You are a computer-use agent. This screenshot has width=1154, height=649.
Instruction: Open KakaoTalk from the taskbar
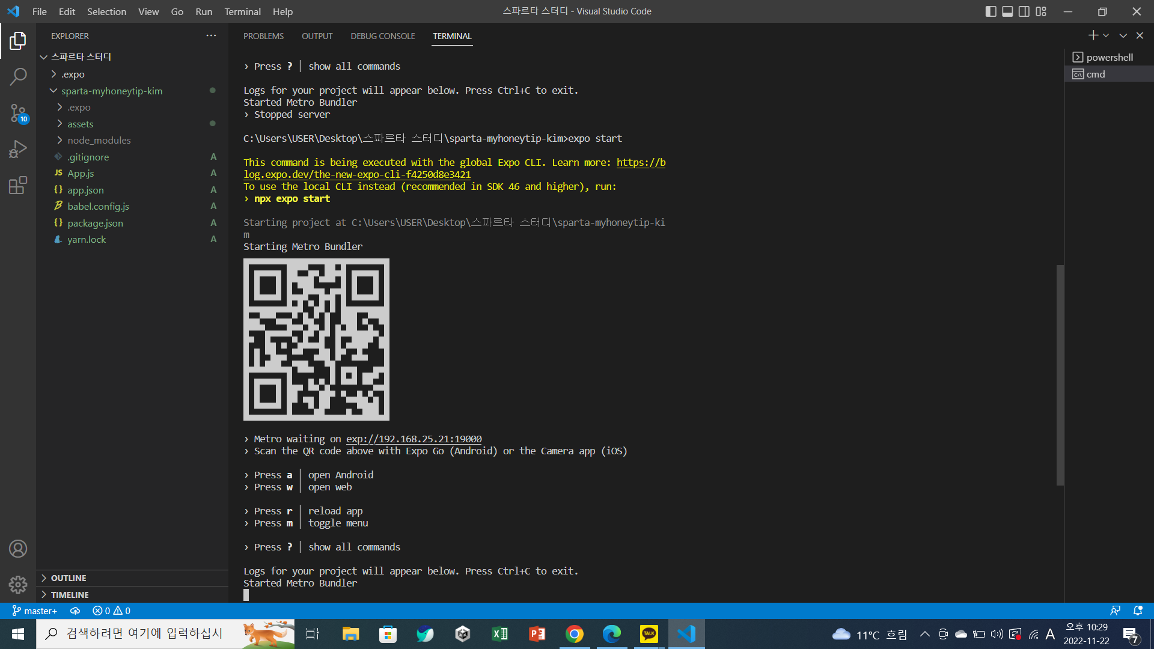tap(649, 634)
